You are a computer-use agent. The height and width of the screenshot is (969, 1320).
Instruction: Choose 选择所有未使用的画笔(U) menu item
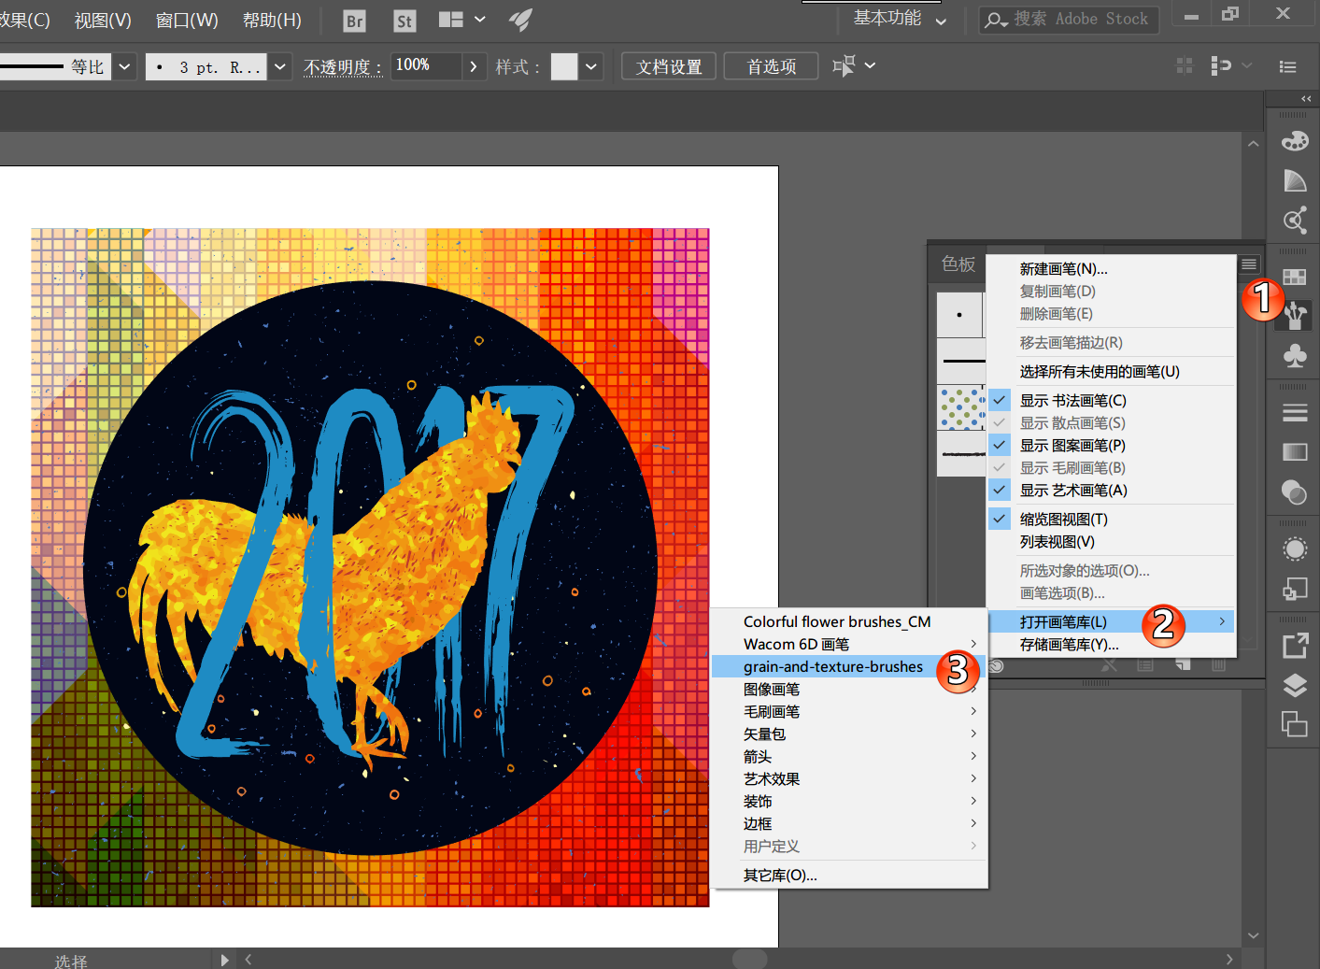pos(1111,371)
